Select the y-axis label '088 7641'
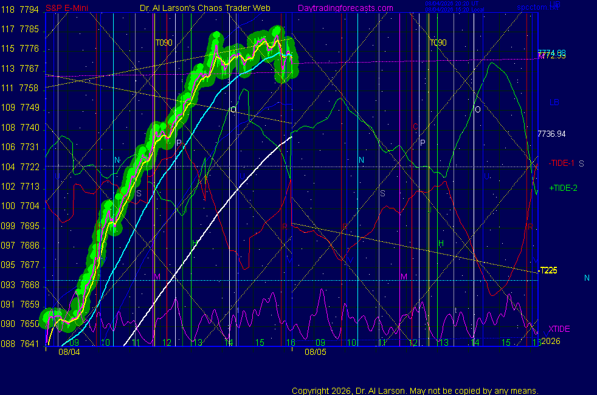This screenshot has width=597, height=395. pos(19,343)
